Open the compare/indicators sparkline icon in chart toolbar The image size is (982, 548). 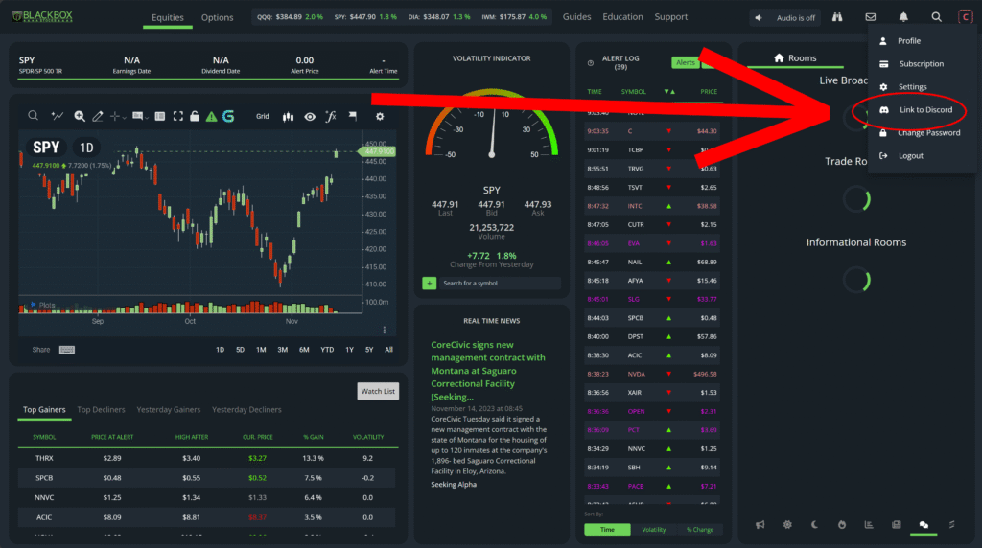coord(57,116)
